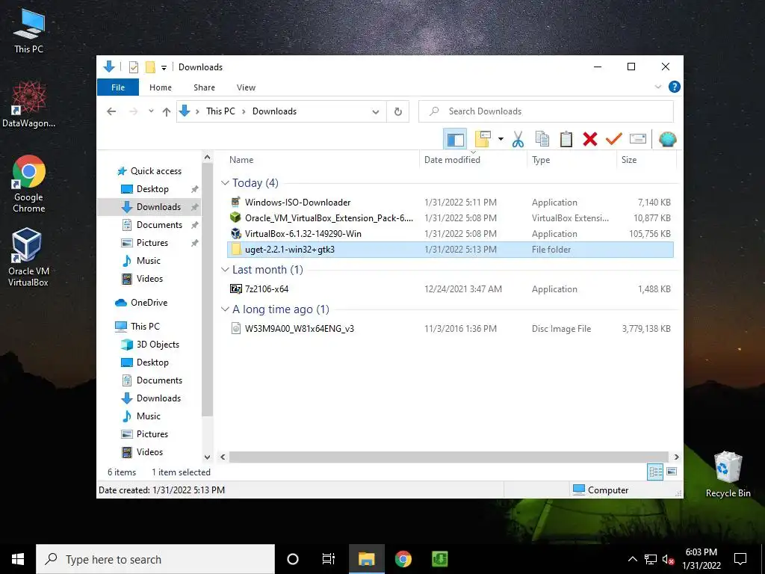Open the DataWagon desktop shortcut
This screenshot has width=765, height=574.
[29, 105]
